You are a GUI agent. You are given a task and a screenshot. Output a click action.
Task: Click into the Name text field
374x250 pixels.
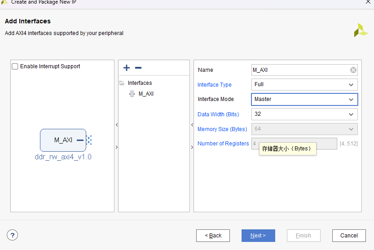coord(300,70)
